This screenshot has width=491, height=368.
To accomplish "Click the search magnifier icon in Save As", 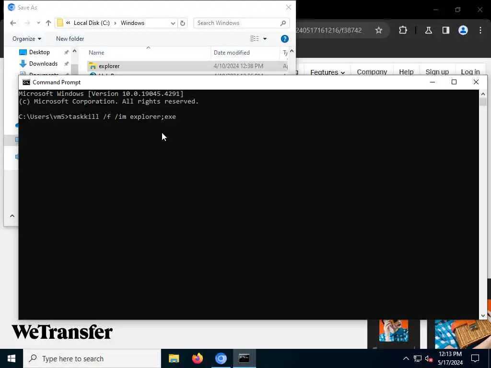I will pyautogui.click(x=283, y=23).
